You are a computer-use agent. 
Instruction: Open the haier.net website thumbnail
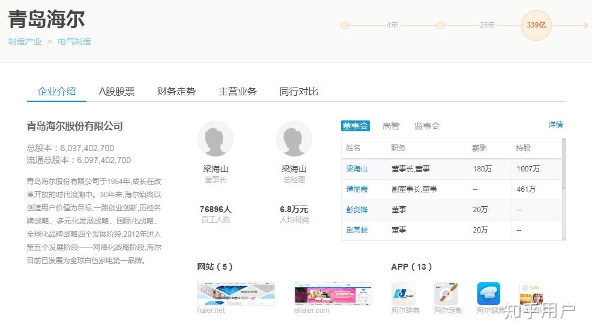click(x=236, y=294)
